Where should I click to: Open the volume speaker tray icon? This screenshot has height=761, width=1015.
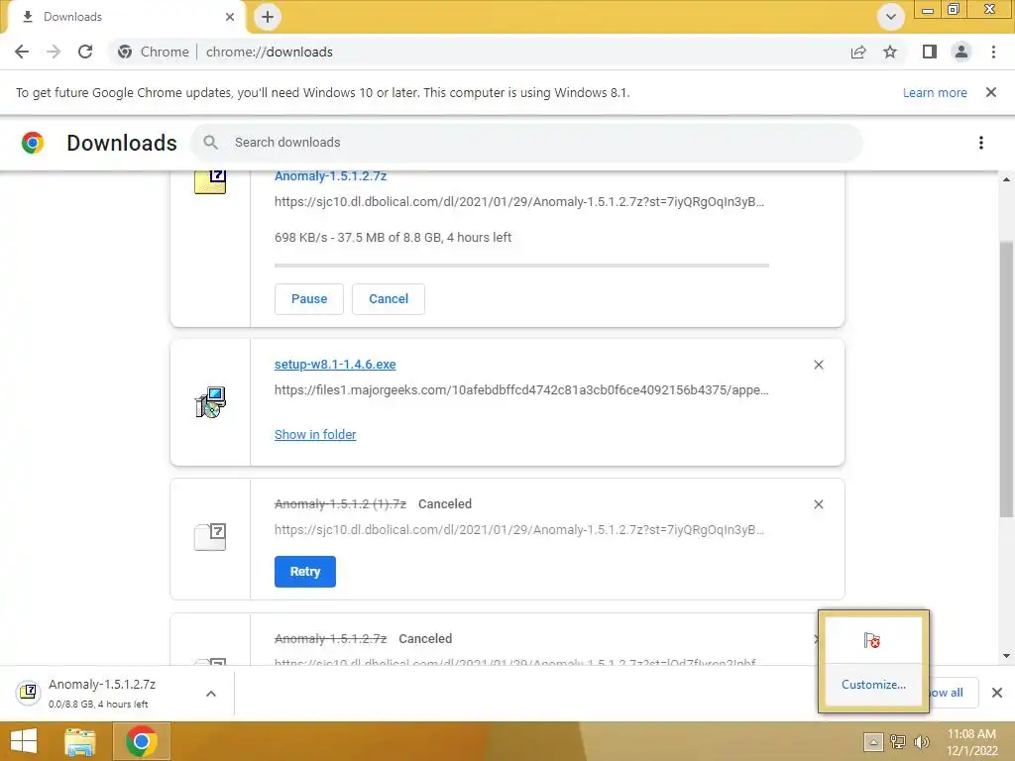coord(922,742)
